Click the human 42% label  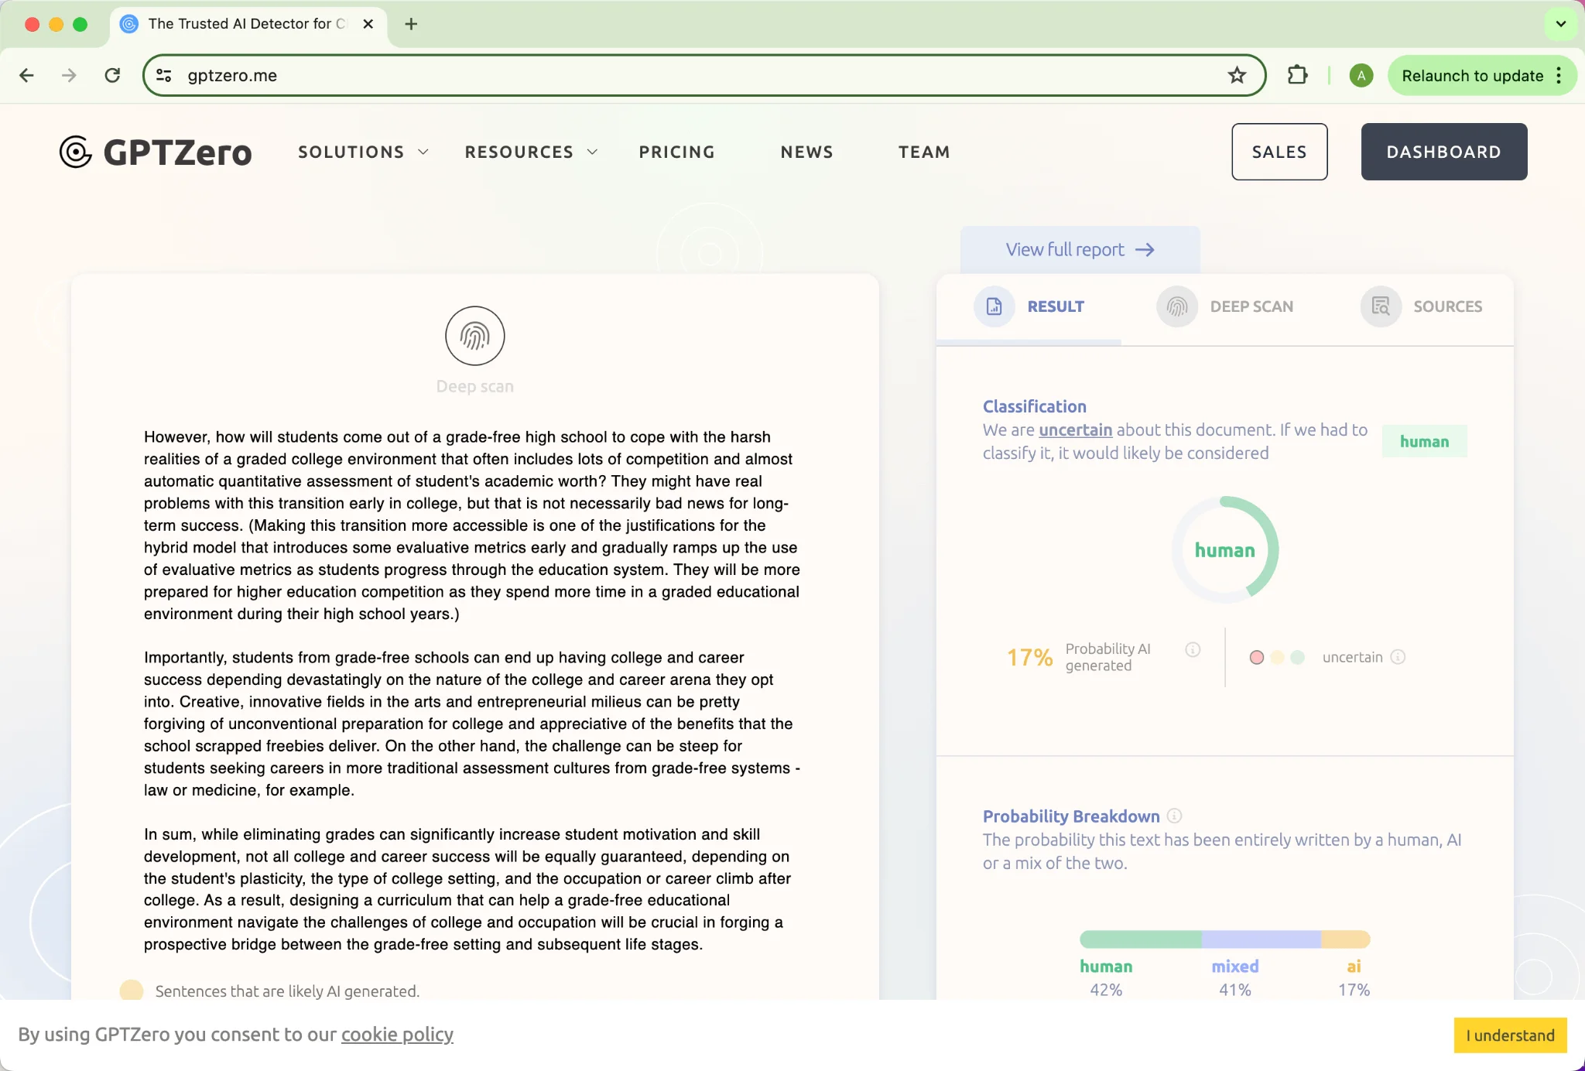tap(1106, 978)
